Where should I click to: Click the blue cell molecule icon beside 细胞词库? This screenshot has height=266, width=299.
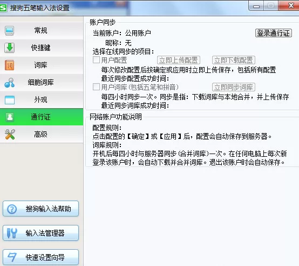(10, 83)
